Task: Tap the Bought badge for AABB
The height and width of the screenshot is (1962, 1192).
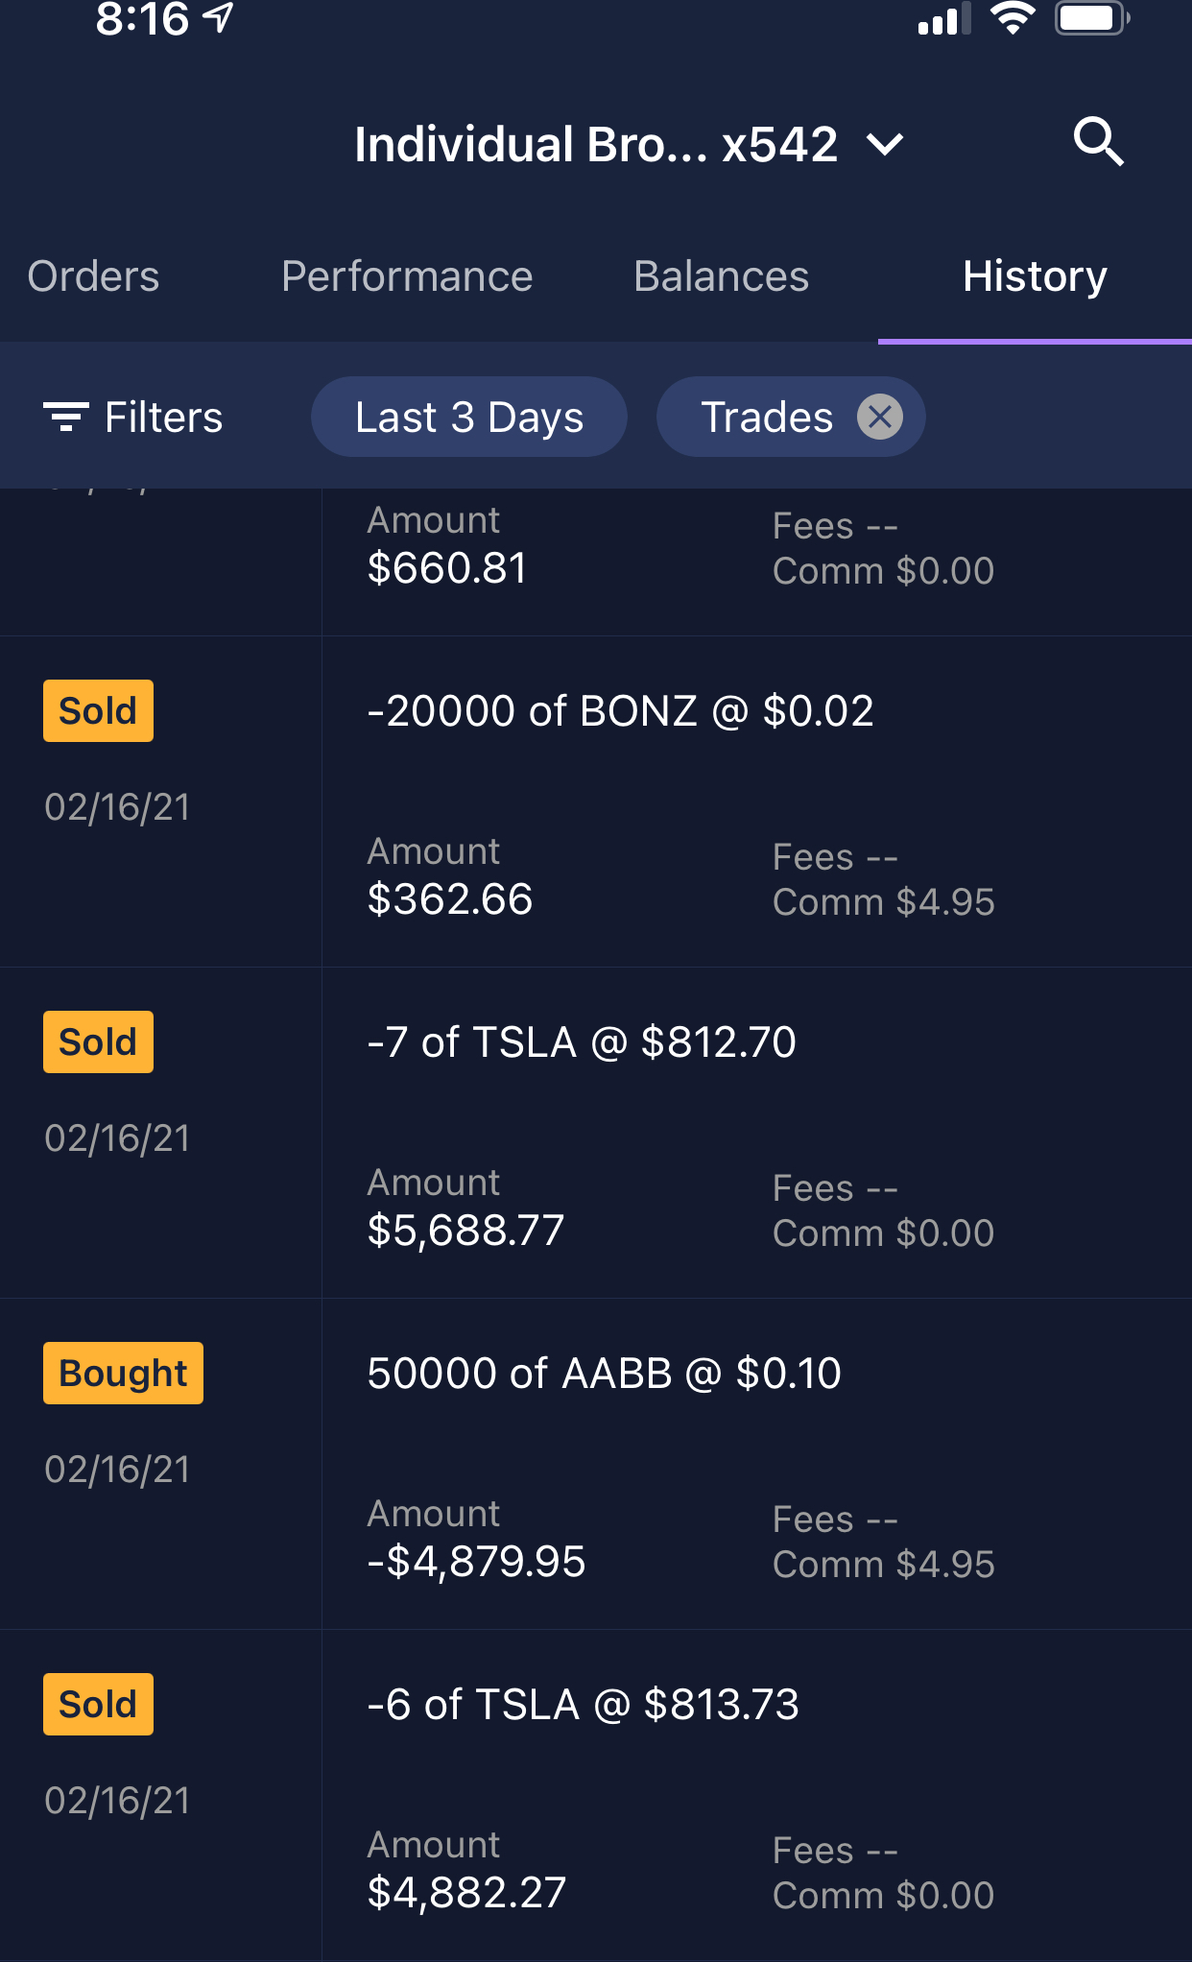Action: click(x=123, y=1373)
